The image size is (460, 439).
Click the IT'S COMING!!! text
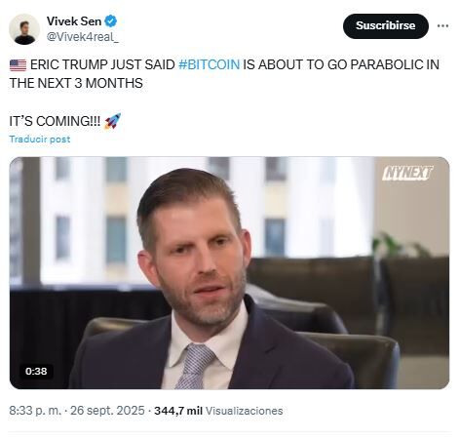pyautogui.click(x=55, y=121)
